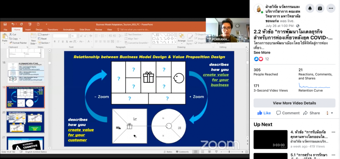Click the fit slide to window icon
The height and width of the screenshot is (159, 340).
pos(246,152)
